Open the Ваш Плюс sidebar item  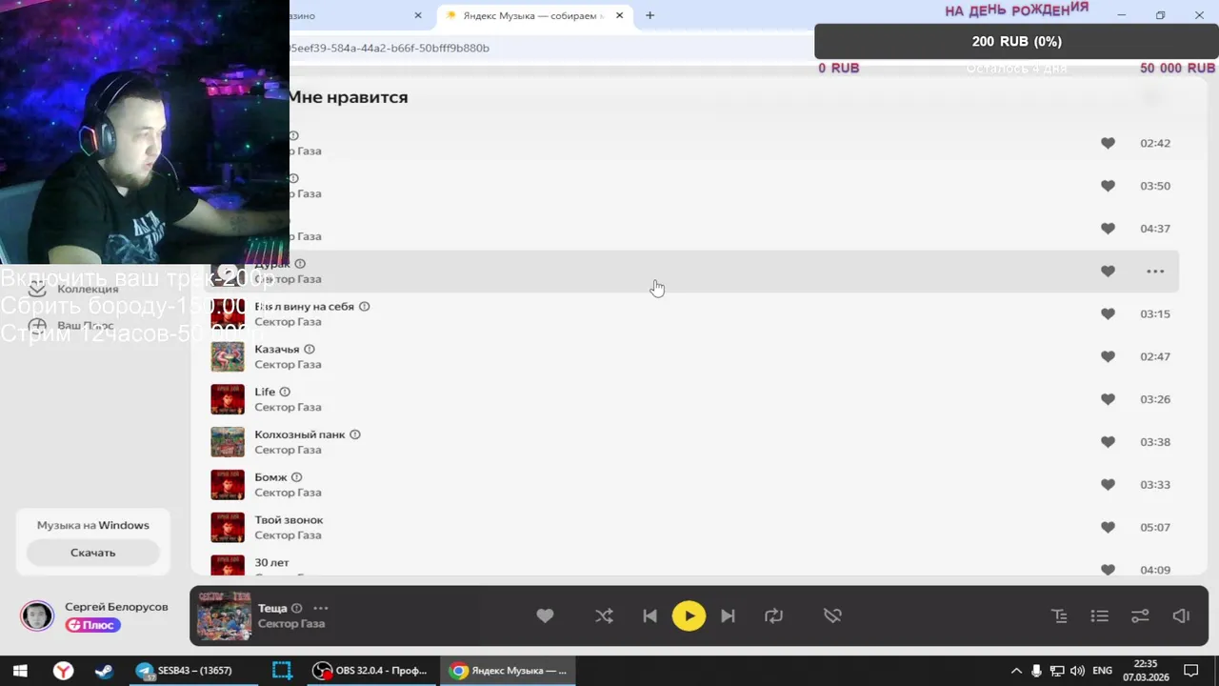[71, 325]
